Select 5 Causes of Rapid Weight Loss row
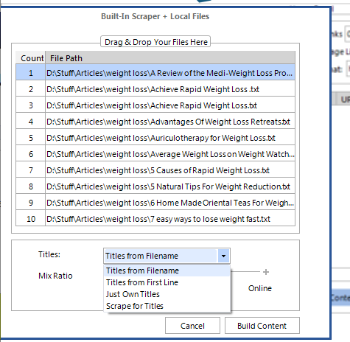 pyautogui.click(x=155, y=170)
